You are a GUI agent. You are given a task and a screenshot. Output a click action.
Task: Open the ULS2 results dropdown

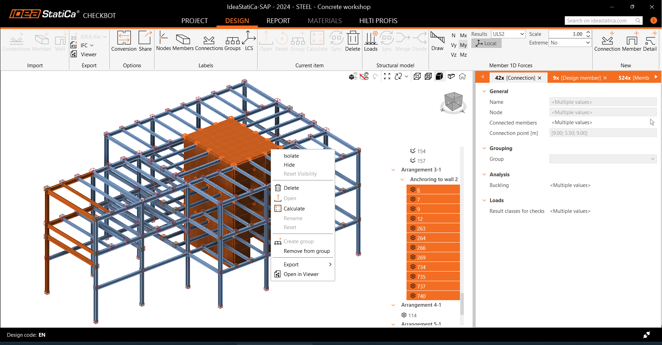point(508,34)
